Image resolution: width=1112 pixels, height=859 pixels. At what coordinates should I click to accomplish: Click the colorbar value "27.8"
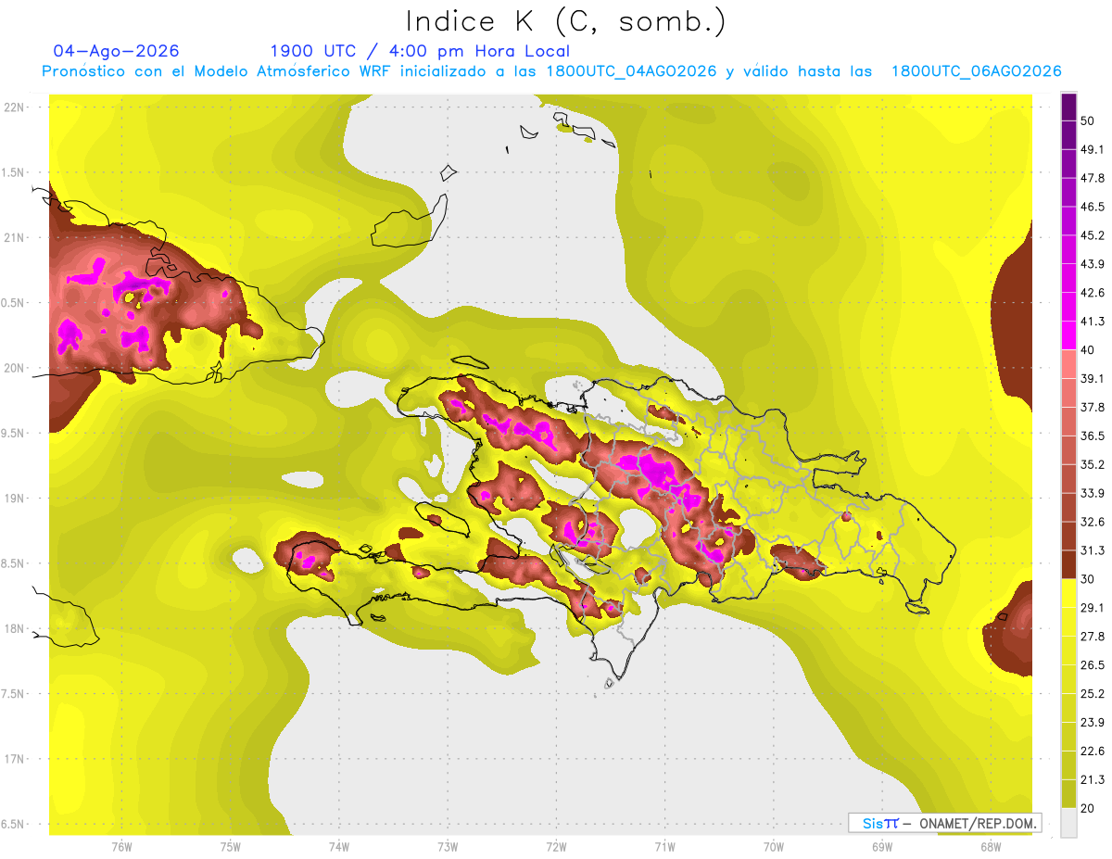(1093, 636)
